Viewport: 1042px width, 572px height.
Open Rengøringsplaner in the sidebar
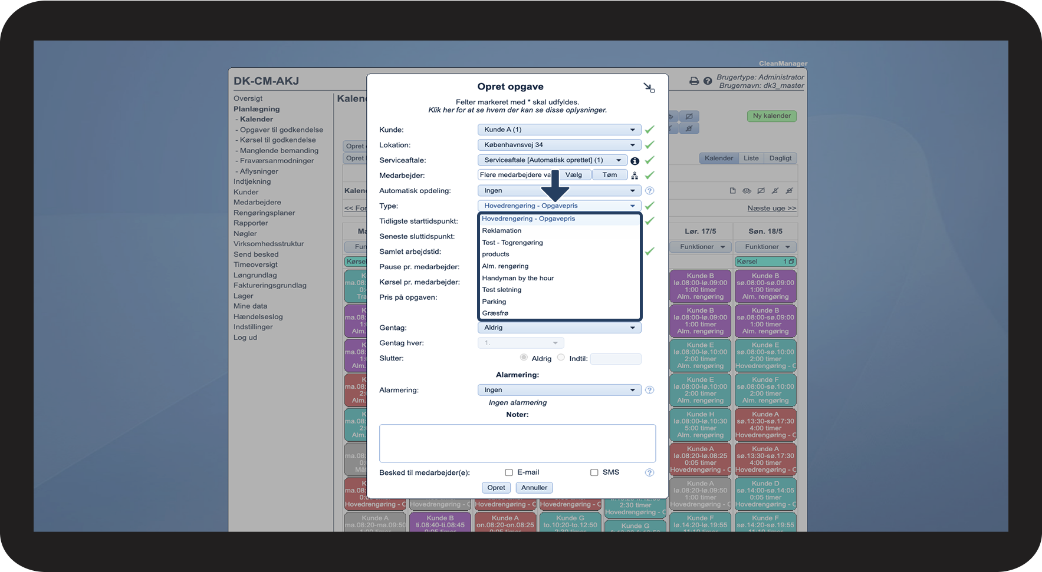pyautogui.click(x=264, y=213)
